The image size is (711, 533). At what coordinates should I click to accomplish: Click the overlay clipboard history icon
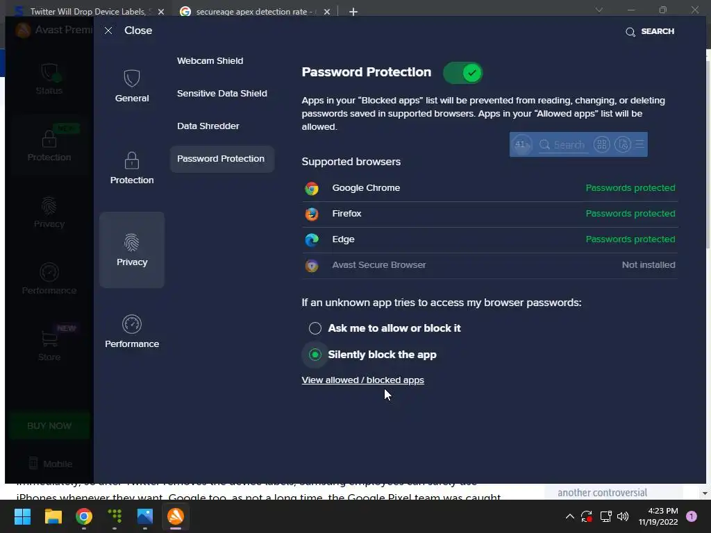point(623,144)
